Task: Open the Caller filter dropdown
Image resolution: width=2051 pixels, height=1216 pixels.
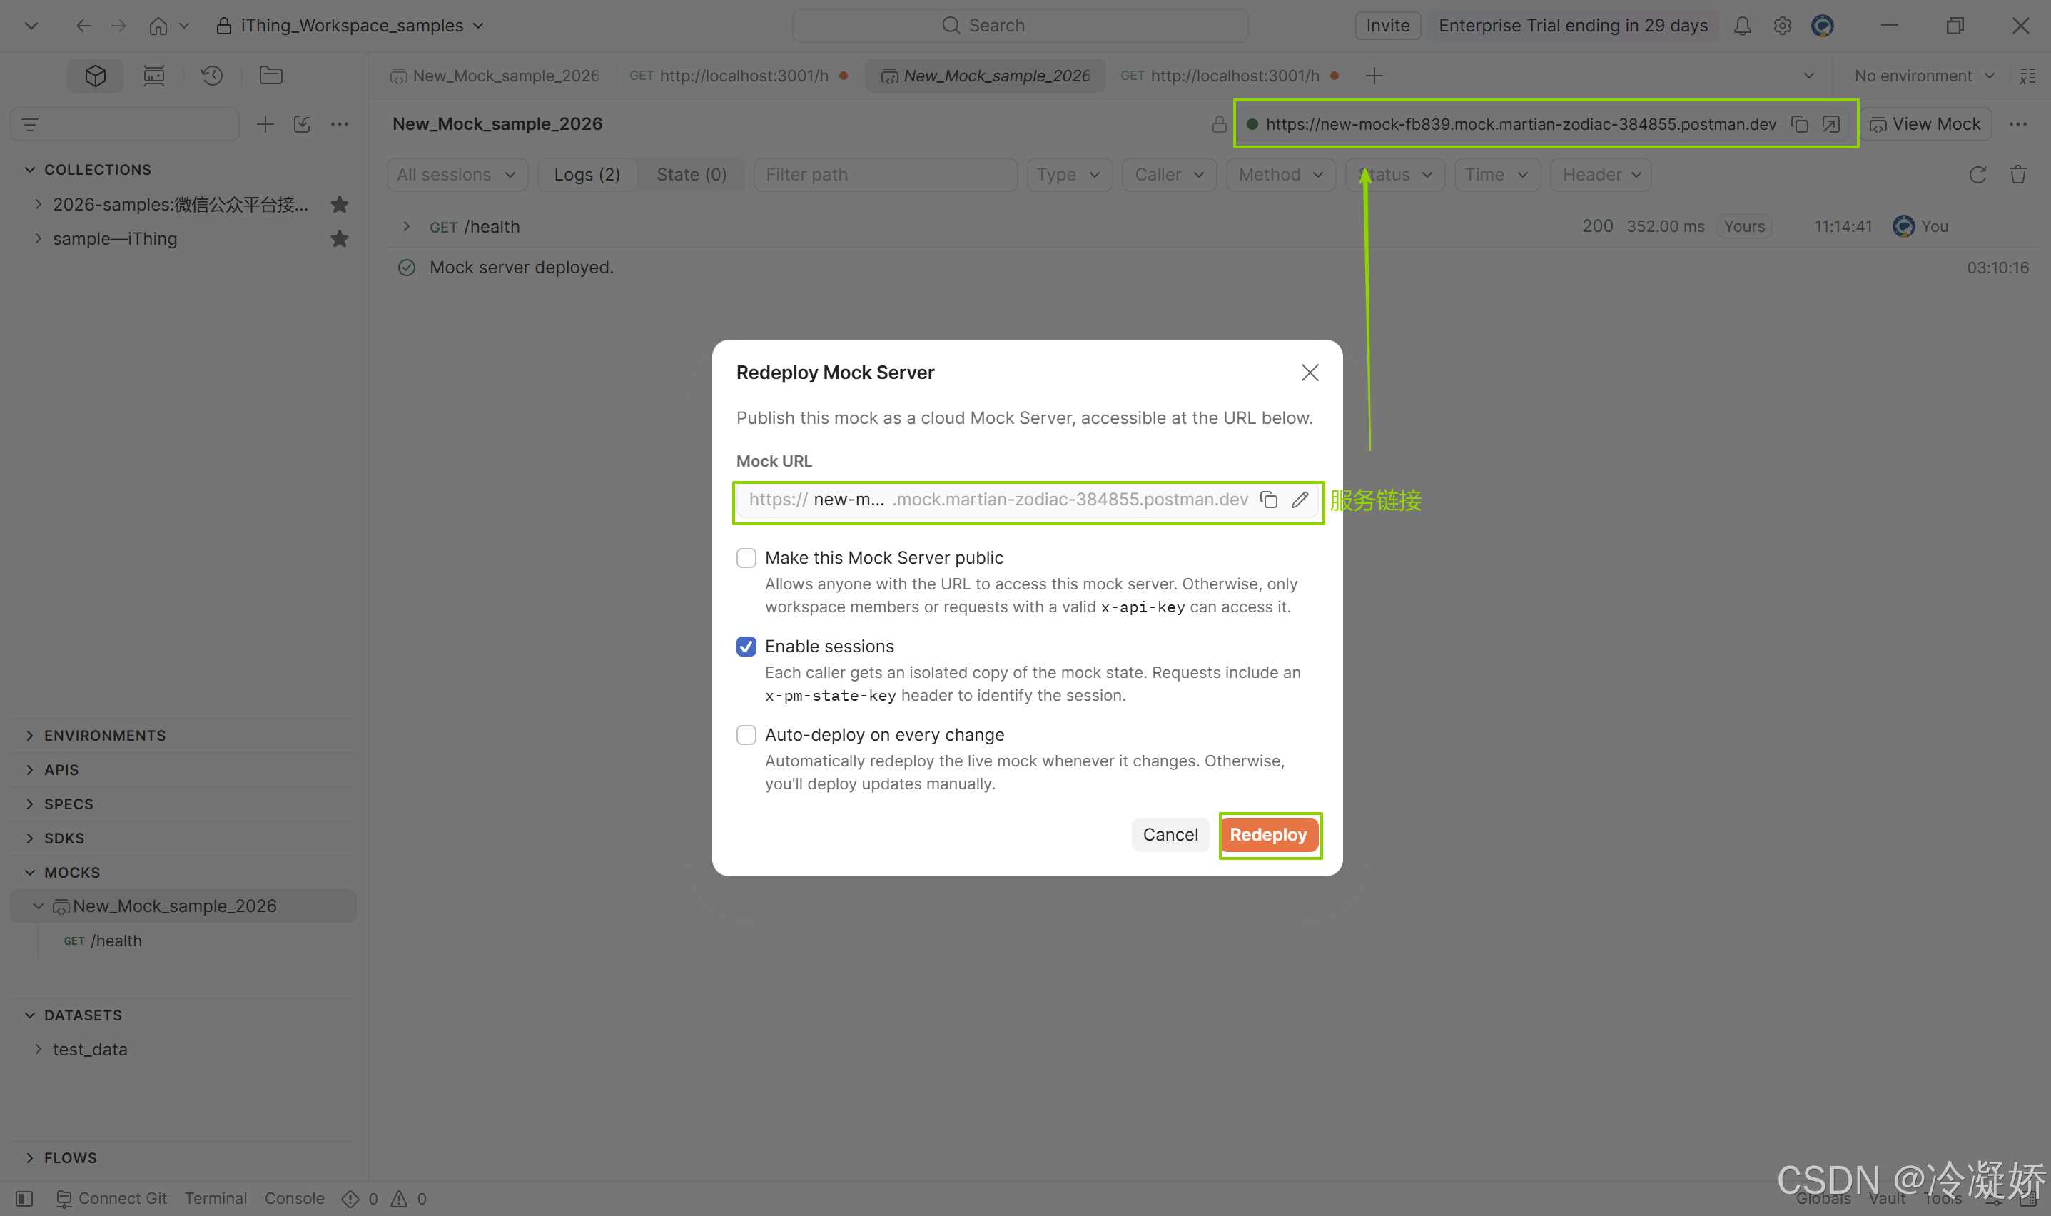Action: 1168,175
